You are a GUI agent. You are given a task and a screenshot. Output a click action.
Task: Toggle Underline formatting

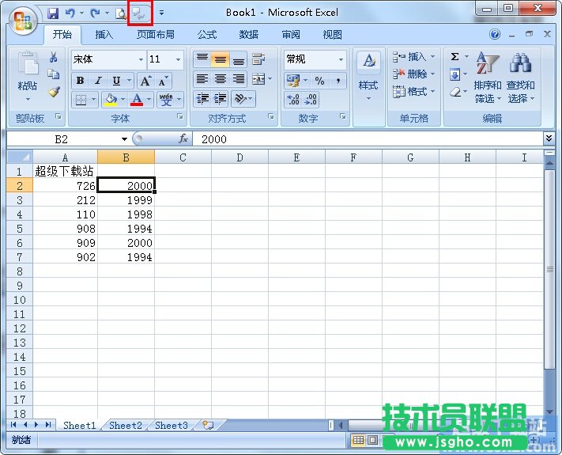click(116, 81)
